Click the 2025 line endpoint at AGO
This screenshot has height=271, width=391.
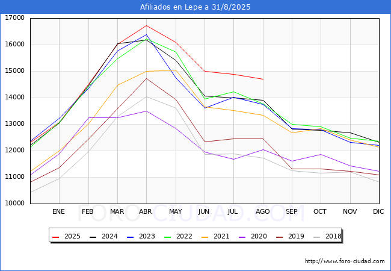pos(263,79)
